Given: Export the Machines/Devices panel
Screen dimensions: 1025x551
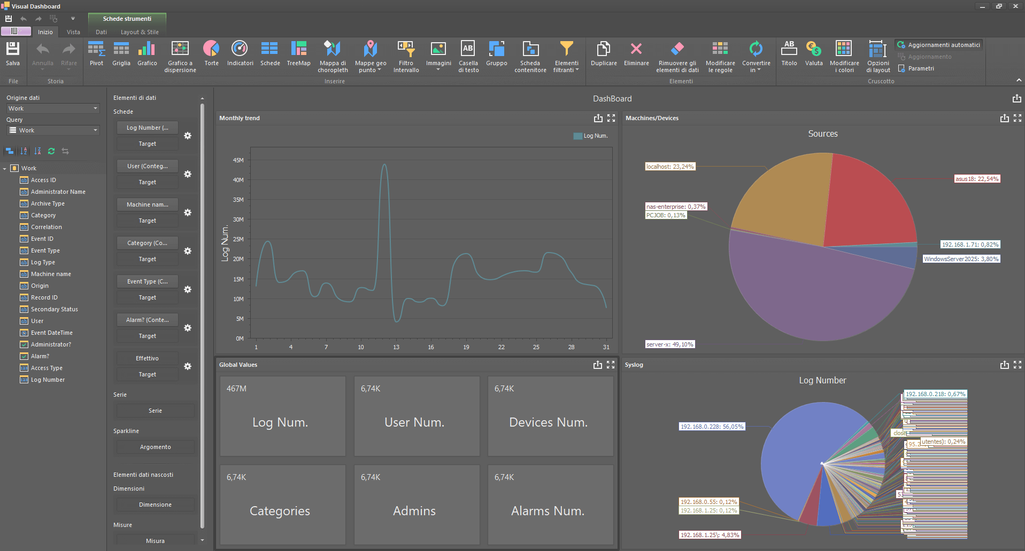Looking at the screenshot, I should pos(1005,118).
